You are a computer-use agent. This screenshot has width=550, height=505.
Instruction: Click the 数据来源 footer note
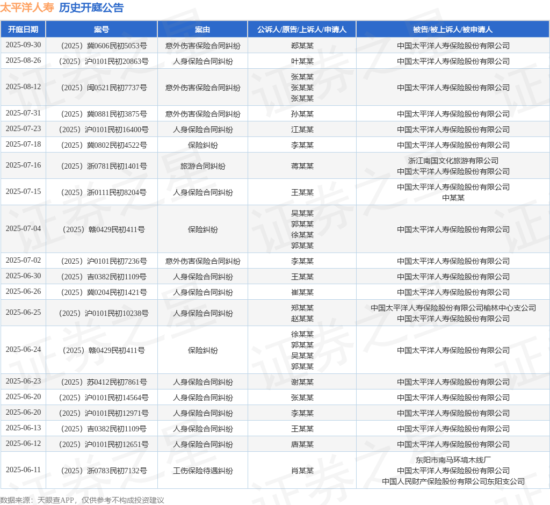click(x=82, y=500)
